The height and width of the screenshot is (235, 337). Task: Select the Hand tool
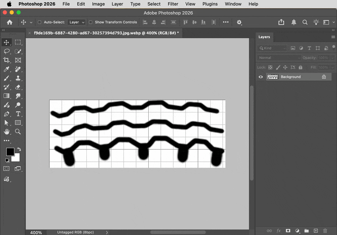(x=6, y=131)
